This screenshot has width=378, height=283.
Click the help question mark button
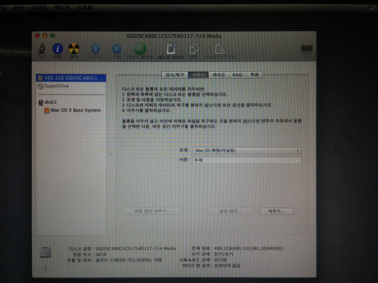45,269
